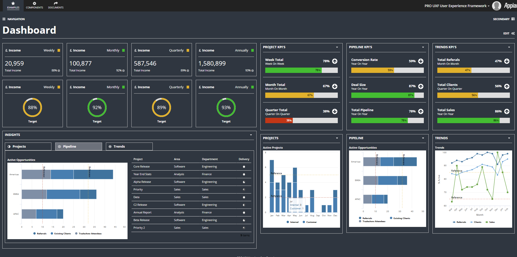Image resolution: width=517 pixels, height=257 pixels.
Task: Toggle the Internal legend under Active Projects
Action: pos(293,222)
